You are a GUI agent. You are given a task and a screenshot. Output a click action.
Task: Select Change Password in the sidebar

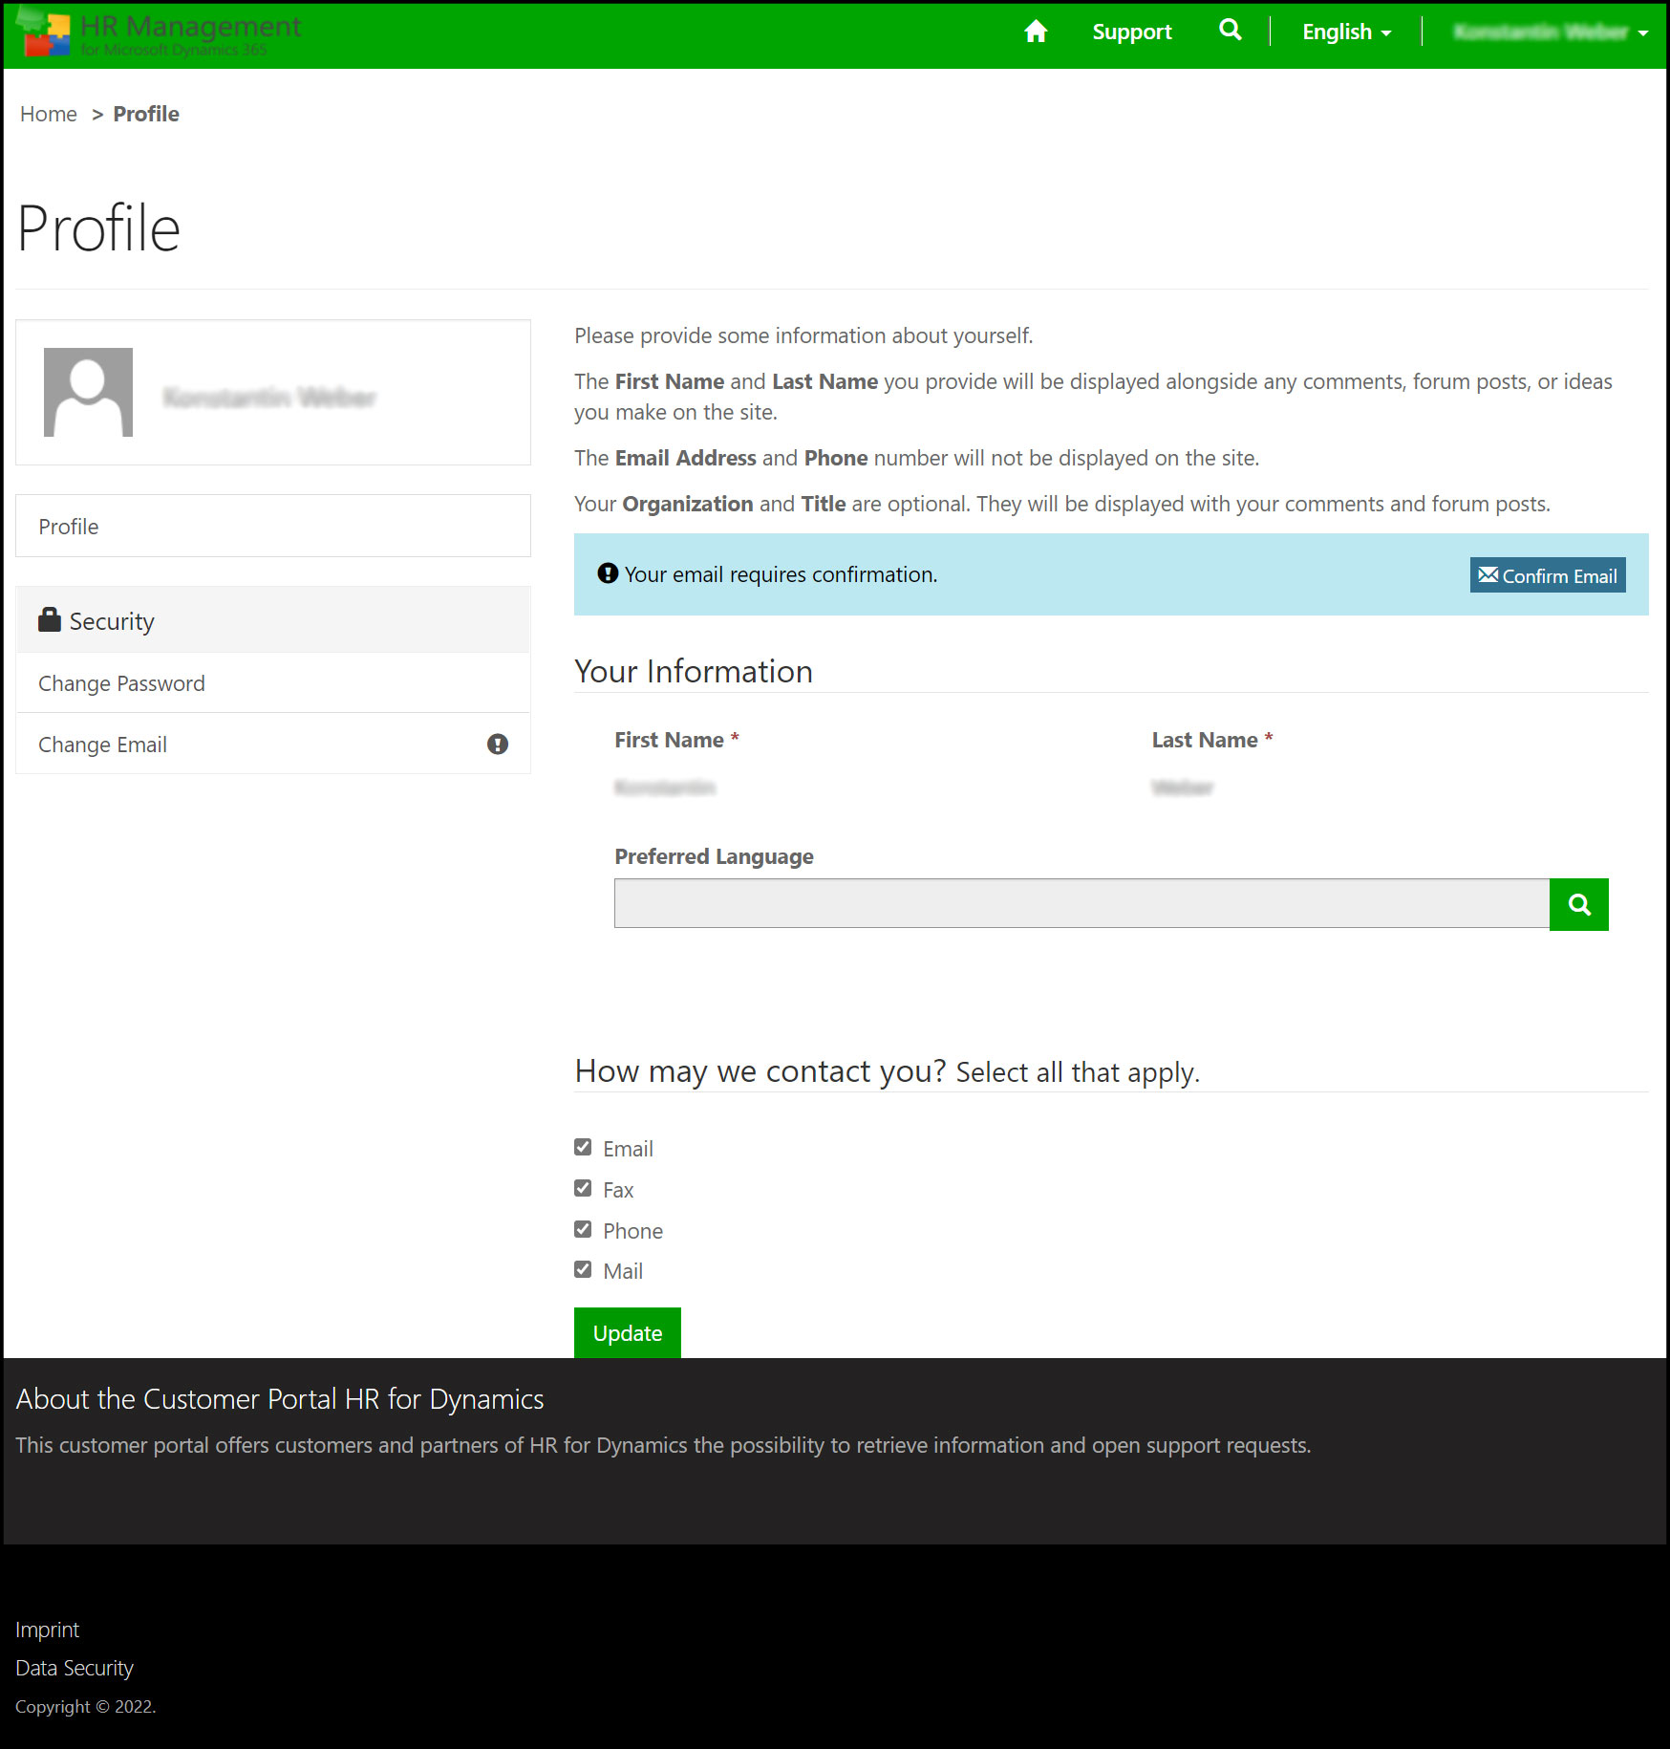click(121, 683)
